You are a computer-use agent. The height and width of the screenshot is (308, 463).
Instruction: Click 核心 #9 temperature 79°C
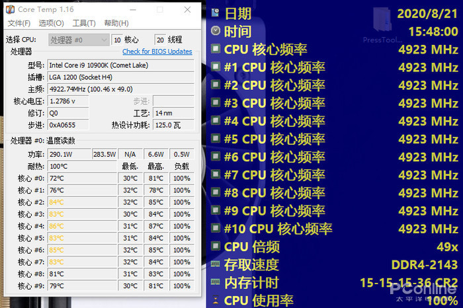[x=82, y=286]
